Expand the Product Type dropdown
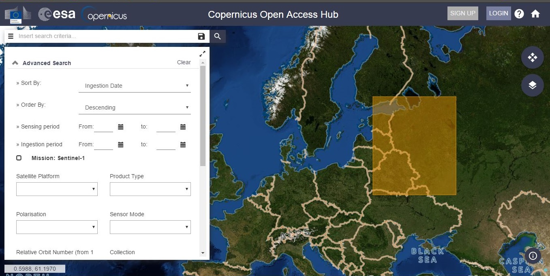 (x=150, y=189)
